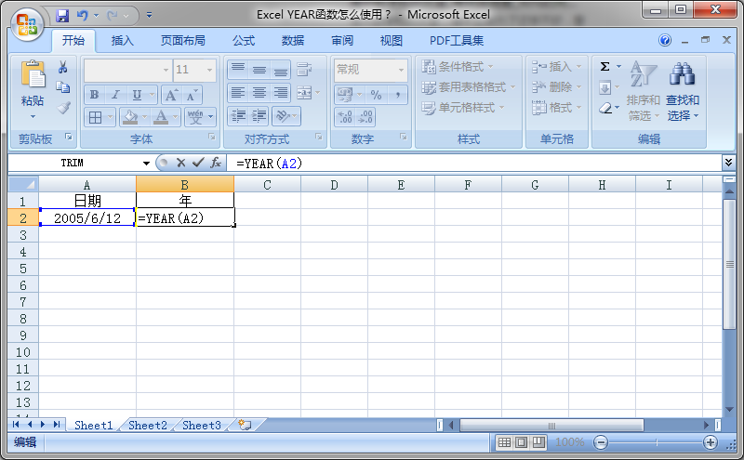744x460 pixels.
Task: Toggle align text right
Action: pos(281,93)
